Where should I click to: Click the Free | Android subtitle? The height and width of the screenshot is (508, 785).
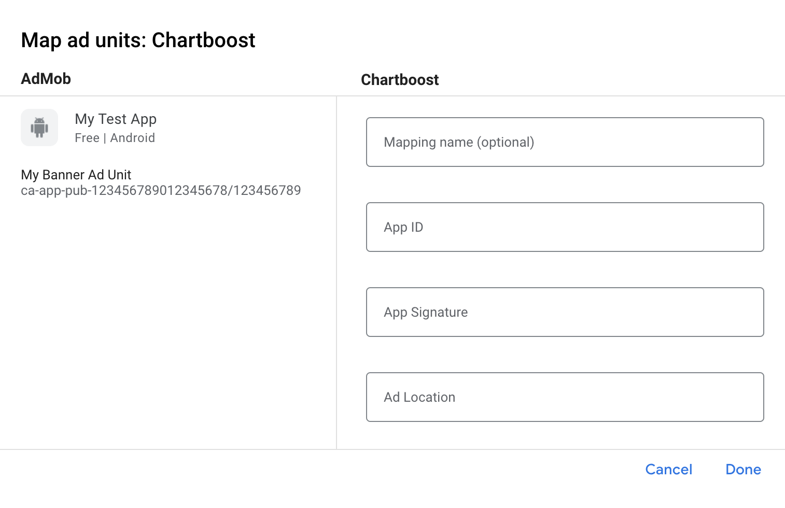point(115,138)
